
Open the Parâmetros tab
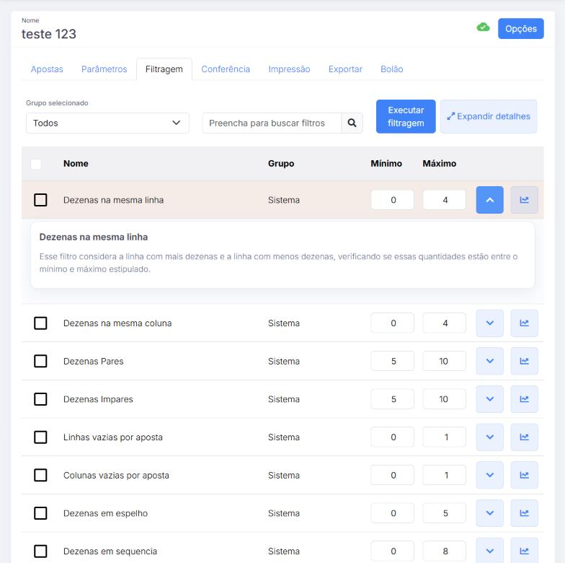(x=104, y=69)
